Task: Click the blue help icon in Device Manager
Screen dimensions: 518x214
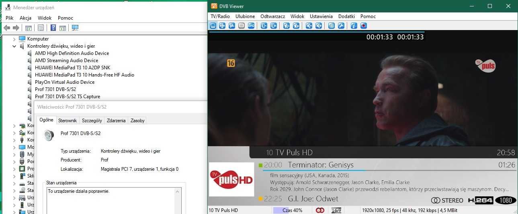Action: pos(53,28)
